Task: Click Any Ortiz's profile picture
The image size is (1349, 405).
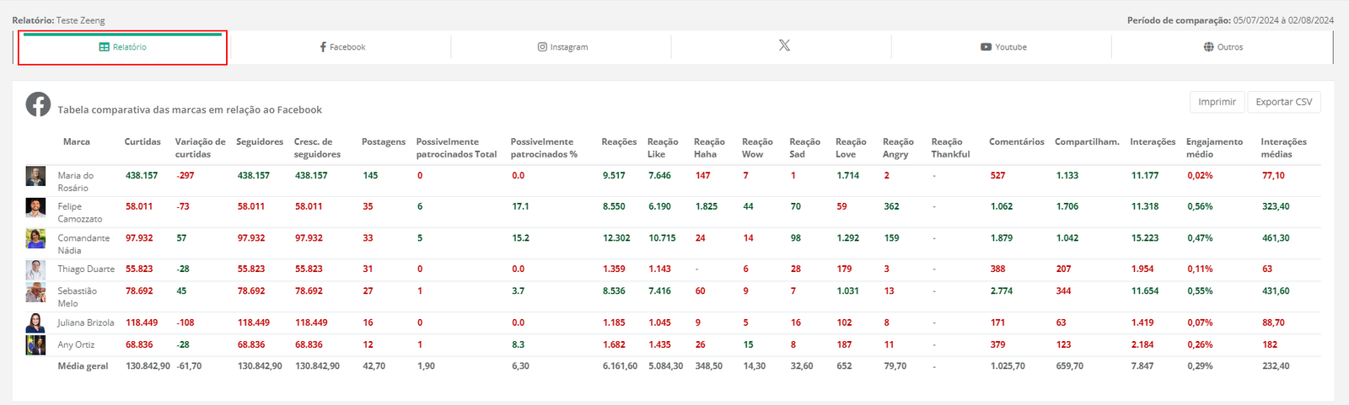Action: [x=35, y=344]
